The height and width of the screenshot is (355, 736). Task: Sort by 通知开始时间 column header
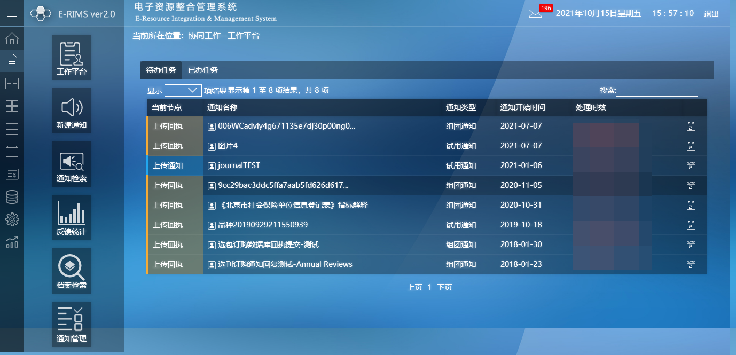coord(522,108)
